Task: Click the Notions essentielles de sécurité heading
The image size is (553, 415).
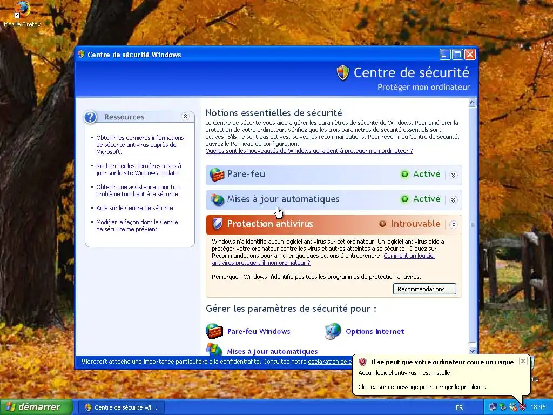Action: pos(274,113)
